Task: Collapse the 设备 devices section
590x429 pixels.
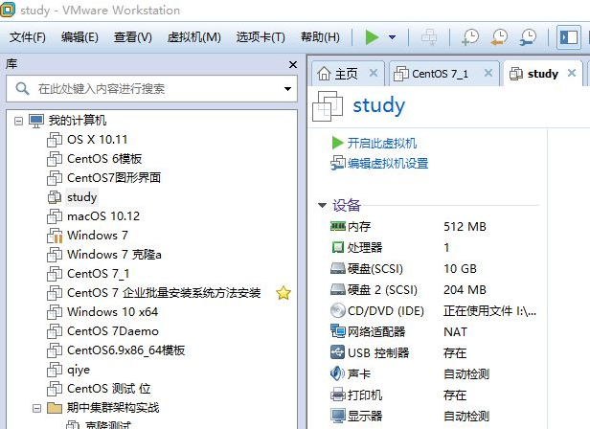Action: pyautogui.click(x=322, y=206)
